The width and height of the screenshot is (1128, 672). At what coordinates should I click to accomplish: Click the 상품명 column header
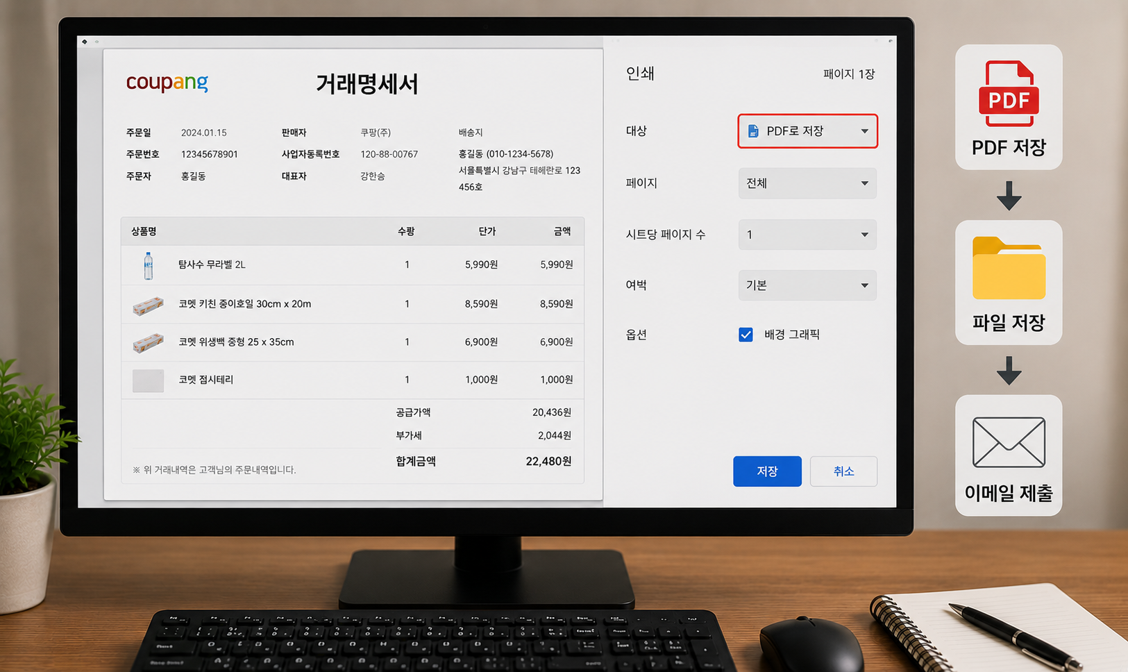click(x=144, y=231)
